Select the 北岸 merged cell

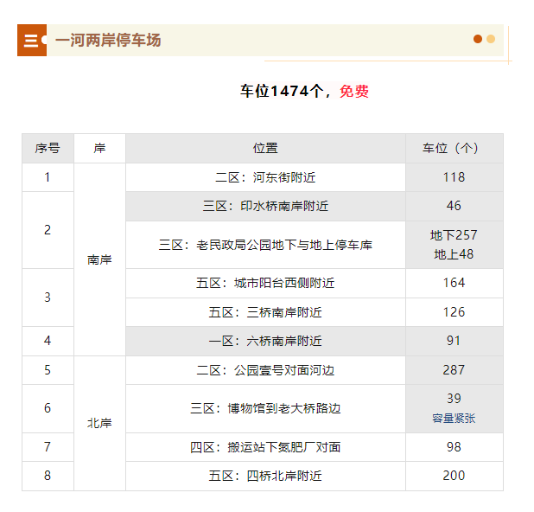(x=99, y=424)
